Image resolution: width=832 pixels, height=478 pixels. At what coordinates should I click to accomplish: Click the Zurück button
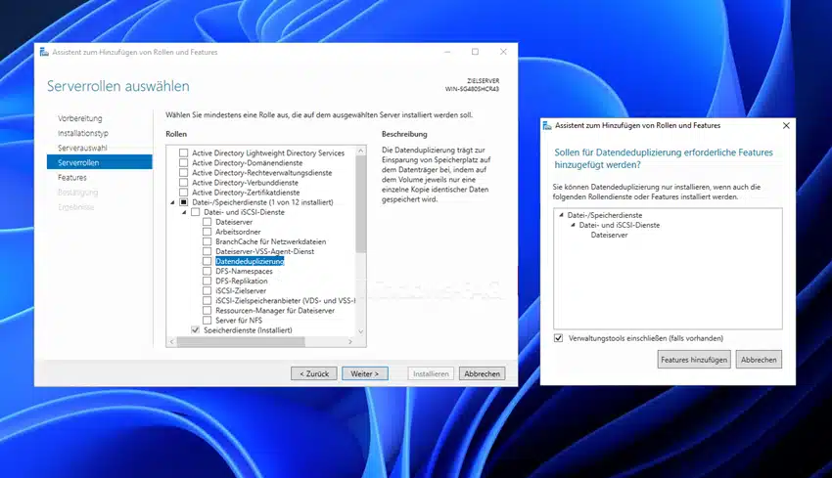tap(313, 373)
